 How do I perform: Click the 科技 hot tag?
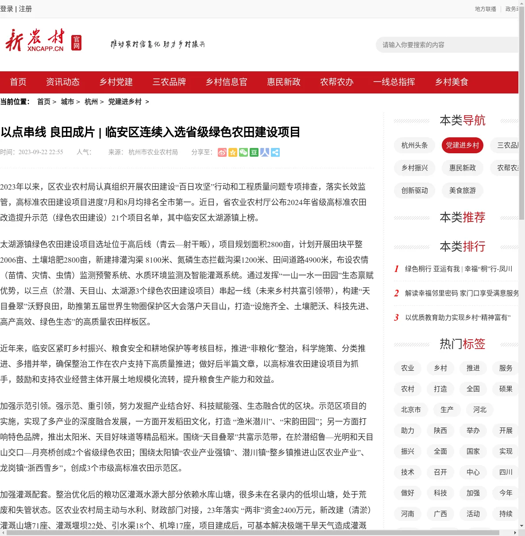click(x=440, y=493)
